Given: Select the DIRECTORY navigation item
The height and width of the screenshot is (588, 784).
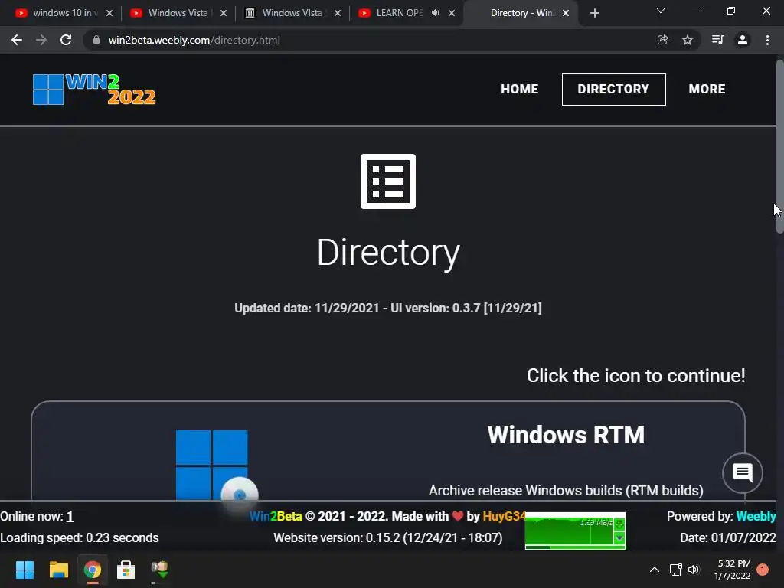Looking at the screenshot, I should point(613,90).
